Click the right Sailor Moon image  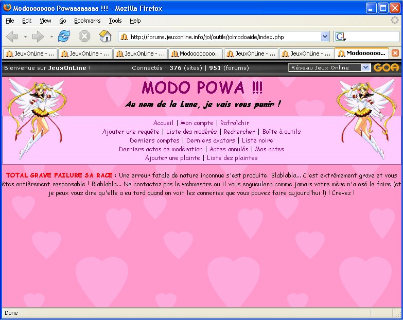pos(366,119)
